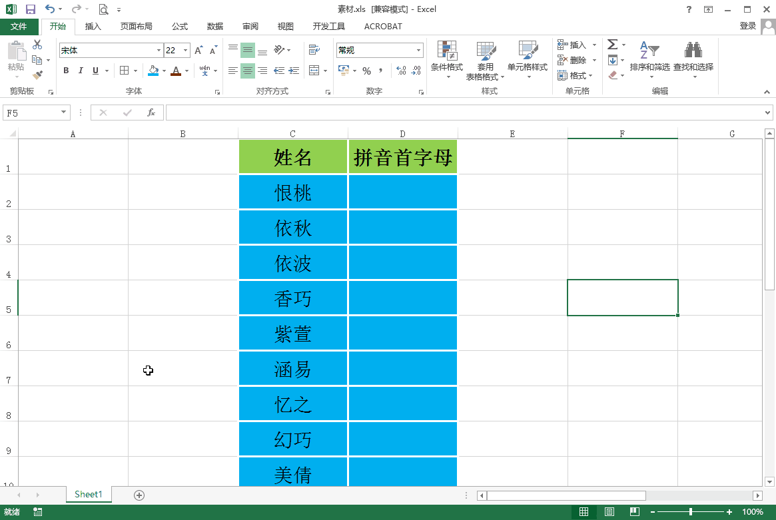Viewport: 776px width, 520px height.
Task: Open the 文件 file tab
Action: coord(19,26)
